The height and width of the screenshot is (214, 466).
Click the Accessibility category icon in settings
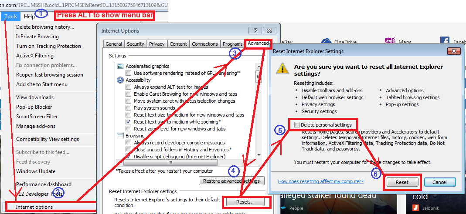[121, 80]
